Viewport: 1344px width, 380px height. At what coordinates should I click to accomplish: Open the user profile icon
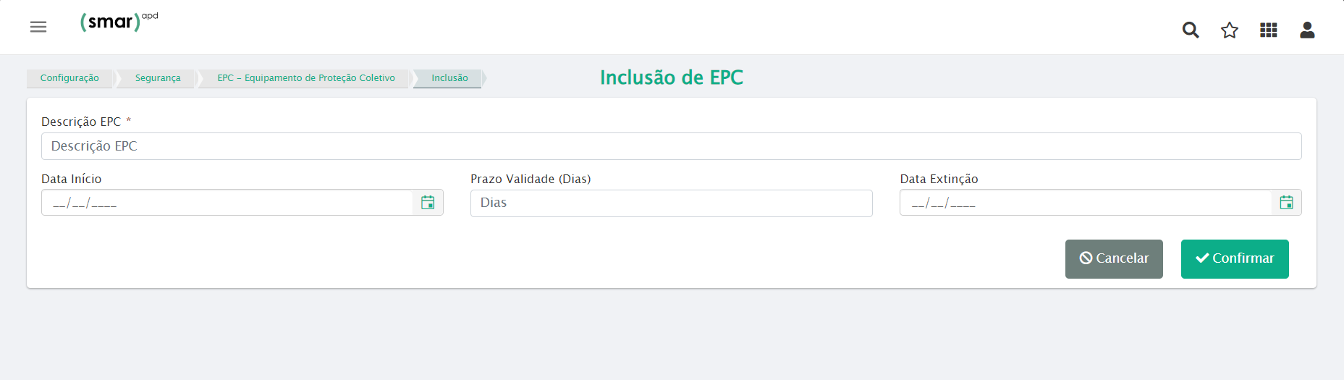(1307, 30)
